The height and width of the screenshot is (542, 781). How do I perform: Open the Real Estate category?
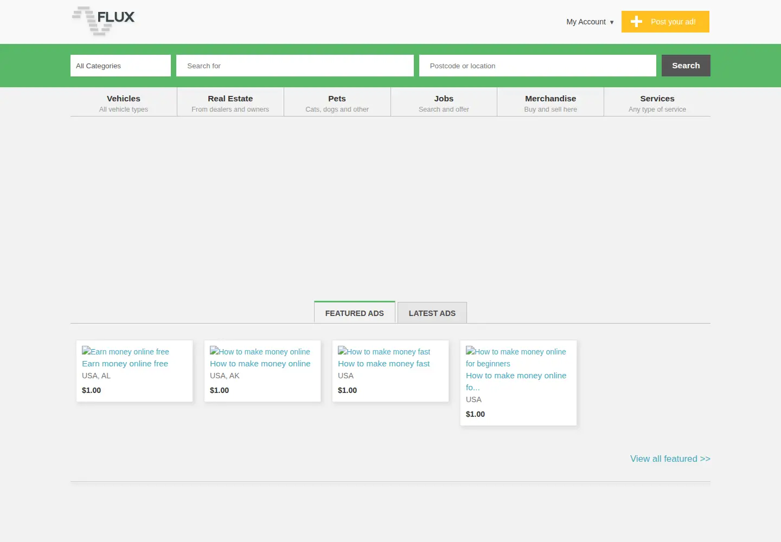[231, 103]
